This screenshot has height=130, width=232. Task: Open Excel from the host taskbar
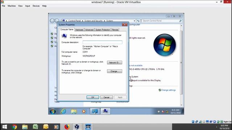(x=36, y=127)
